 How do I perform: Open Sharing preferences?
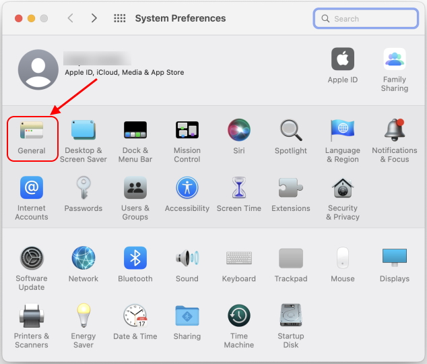(187, 322)
